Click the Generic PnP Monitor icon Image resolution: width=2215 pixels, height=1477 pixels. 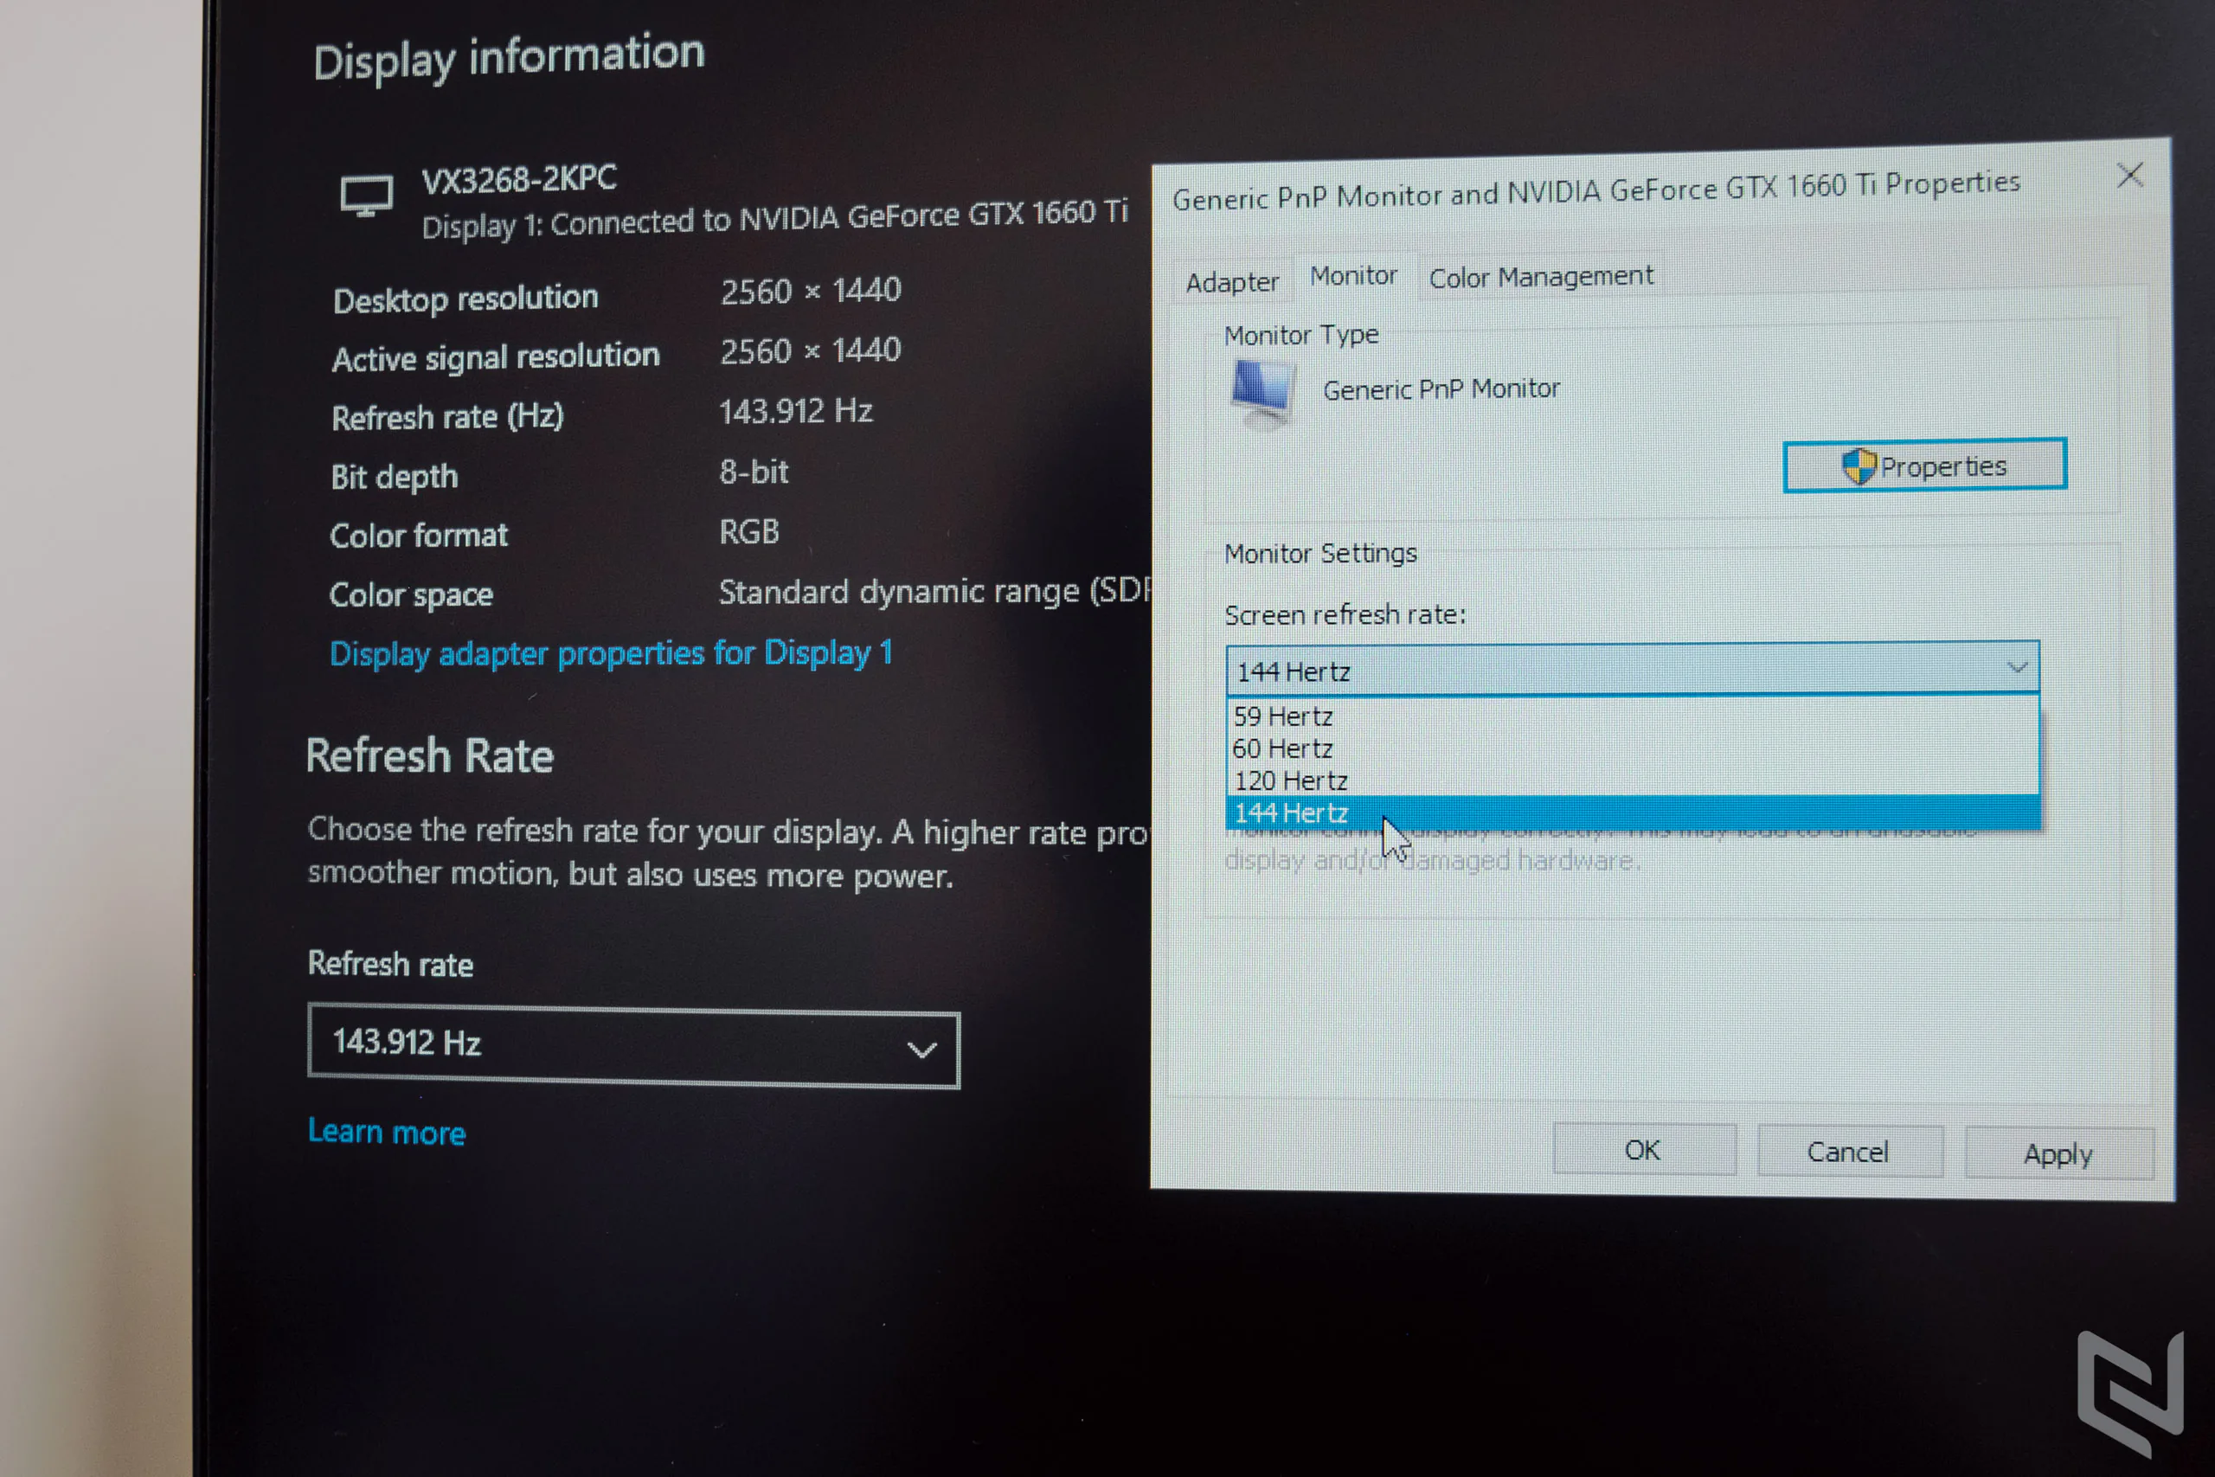(1262, 393)
